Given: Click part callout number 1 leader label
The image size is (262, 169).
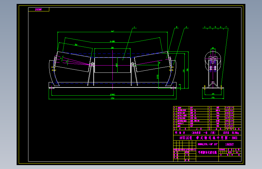Looking at the screenshot, I should pos(134,27).
